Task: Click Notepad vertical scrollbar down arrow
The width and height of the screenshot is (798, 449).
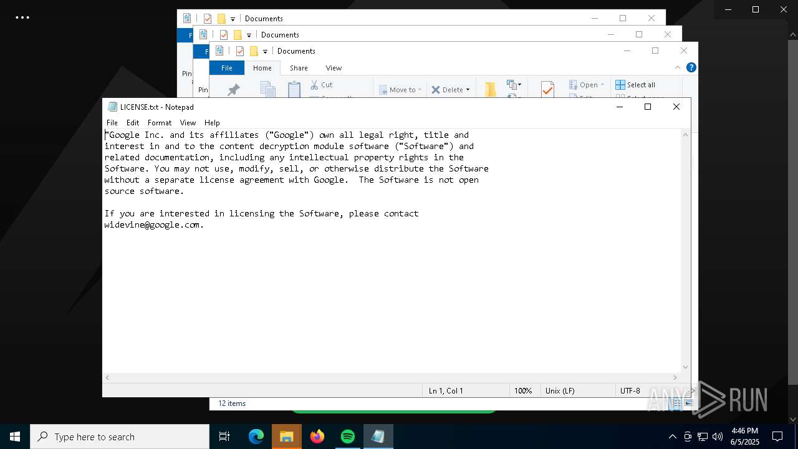Action: pos(686,367)
